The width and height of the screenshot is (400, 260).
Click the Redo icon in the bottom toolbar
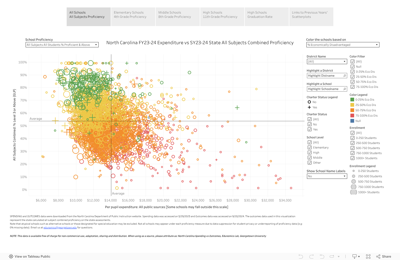(x=311, y=257)
